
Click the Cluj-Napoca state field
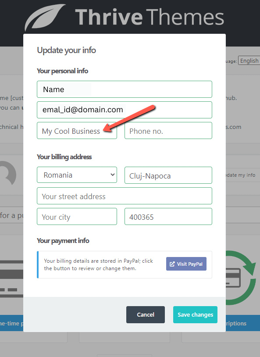tap(168, 175)
